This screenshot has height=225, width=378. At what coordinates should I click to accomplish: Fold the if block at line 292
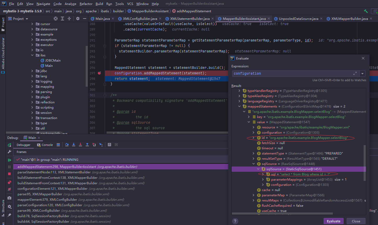(x=105, y=46)
